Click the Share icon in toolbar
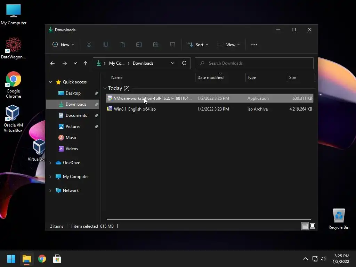356x267 pixels. pyautogui.click(x=156, y=45)
